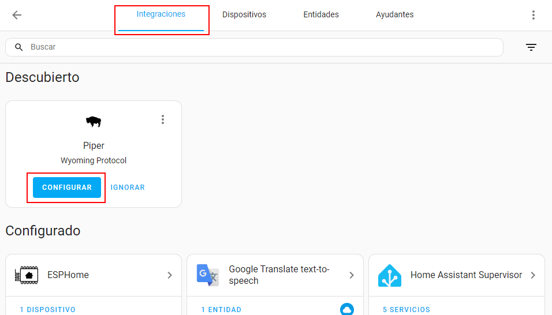Open Piper card three-dot menu
This screenshot has width=552, height=315.
point(163,119)
